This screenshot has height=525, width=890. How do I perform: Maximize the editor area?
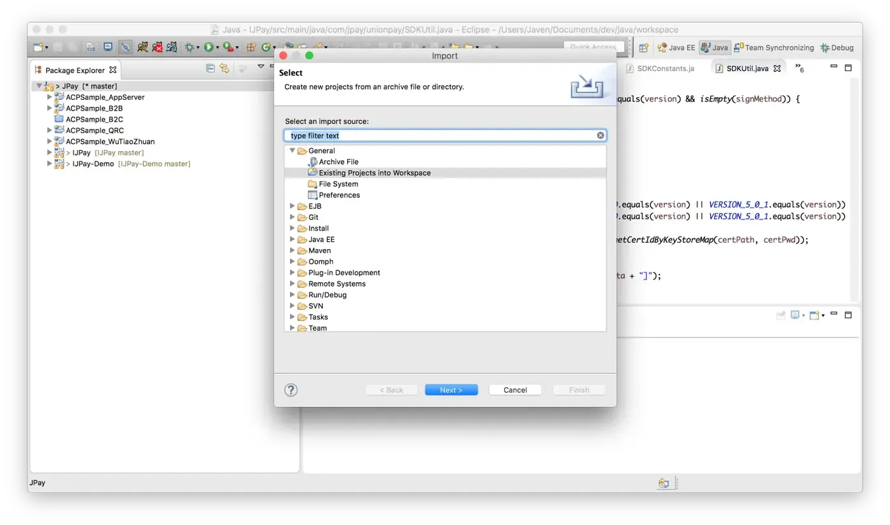point(848,67)
